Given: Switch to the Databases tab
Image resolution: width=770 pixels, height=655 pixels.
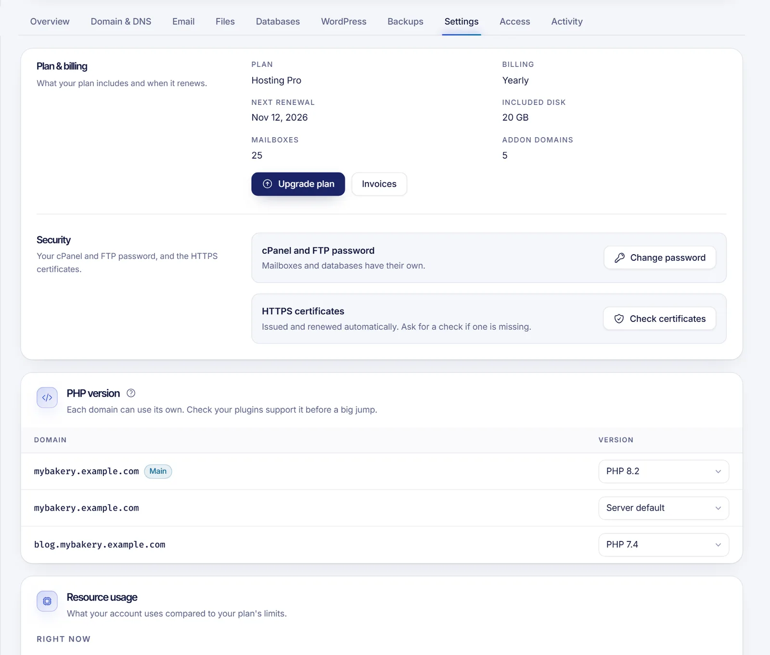Looking at the screenshot, I should 278,22.
